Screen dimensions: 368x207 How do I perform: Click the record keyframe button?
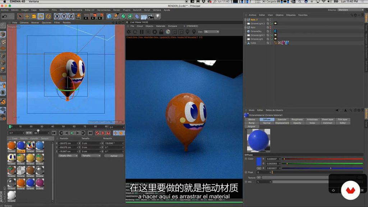click(97, 133)
